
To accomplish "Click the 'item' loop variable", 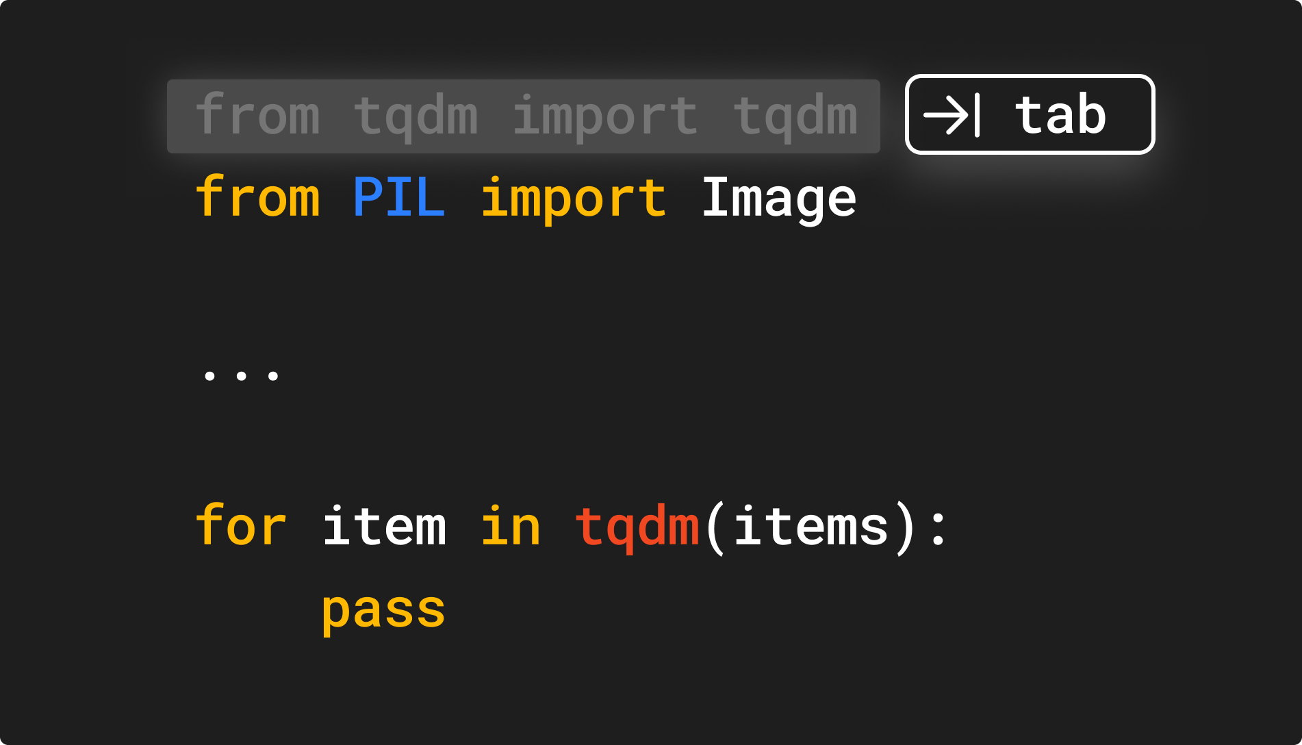I will pyautogui.click(x=384, y=525).
